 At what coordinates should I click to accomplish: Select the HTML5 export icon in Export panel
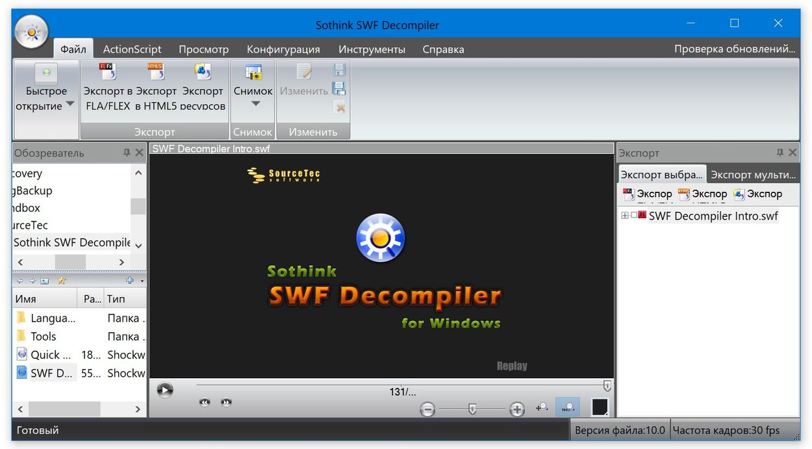pyautogui.click(x=683, y=193)
